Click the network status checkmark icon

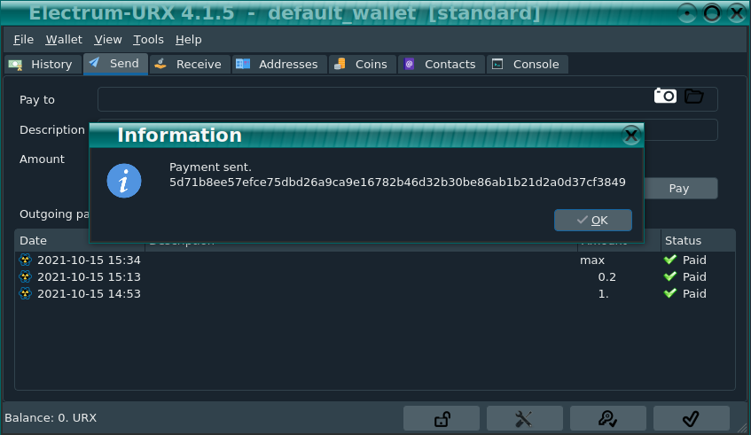691,419
